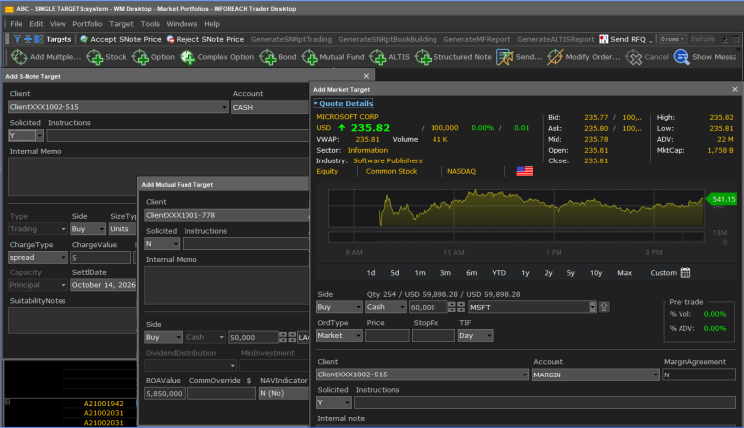Screen dimensions: 744x428
Task: Click the column layout icon beside Targets
Action: [x=38, y=39]
